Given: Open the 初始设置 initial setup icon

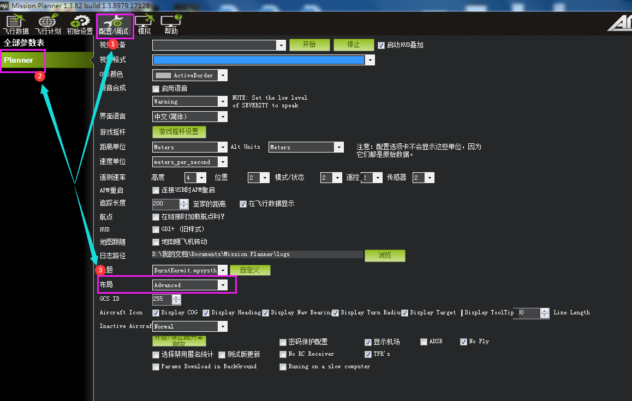Looking at the screenshot, I should tap(80, 25).
